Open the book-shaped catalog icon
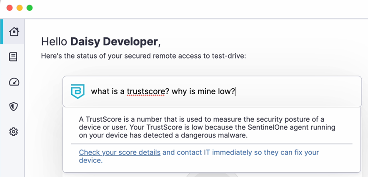This screenshot has height=177, width=368. 13,57
